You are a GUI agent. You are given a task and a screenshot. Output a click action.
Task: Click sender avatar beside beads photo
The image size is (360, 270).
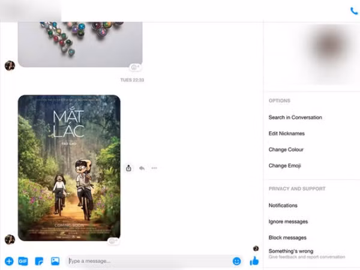click(x=10, y=65)
